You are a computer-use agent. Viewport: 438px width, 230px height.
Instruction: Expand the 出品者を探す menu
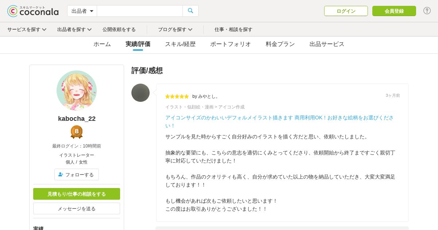74,29
